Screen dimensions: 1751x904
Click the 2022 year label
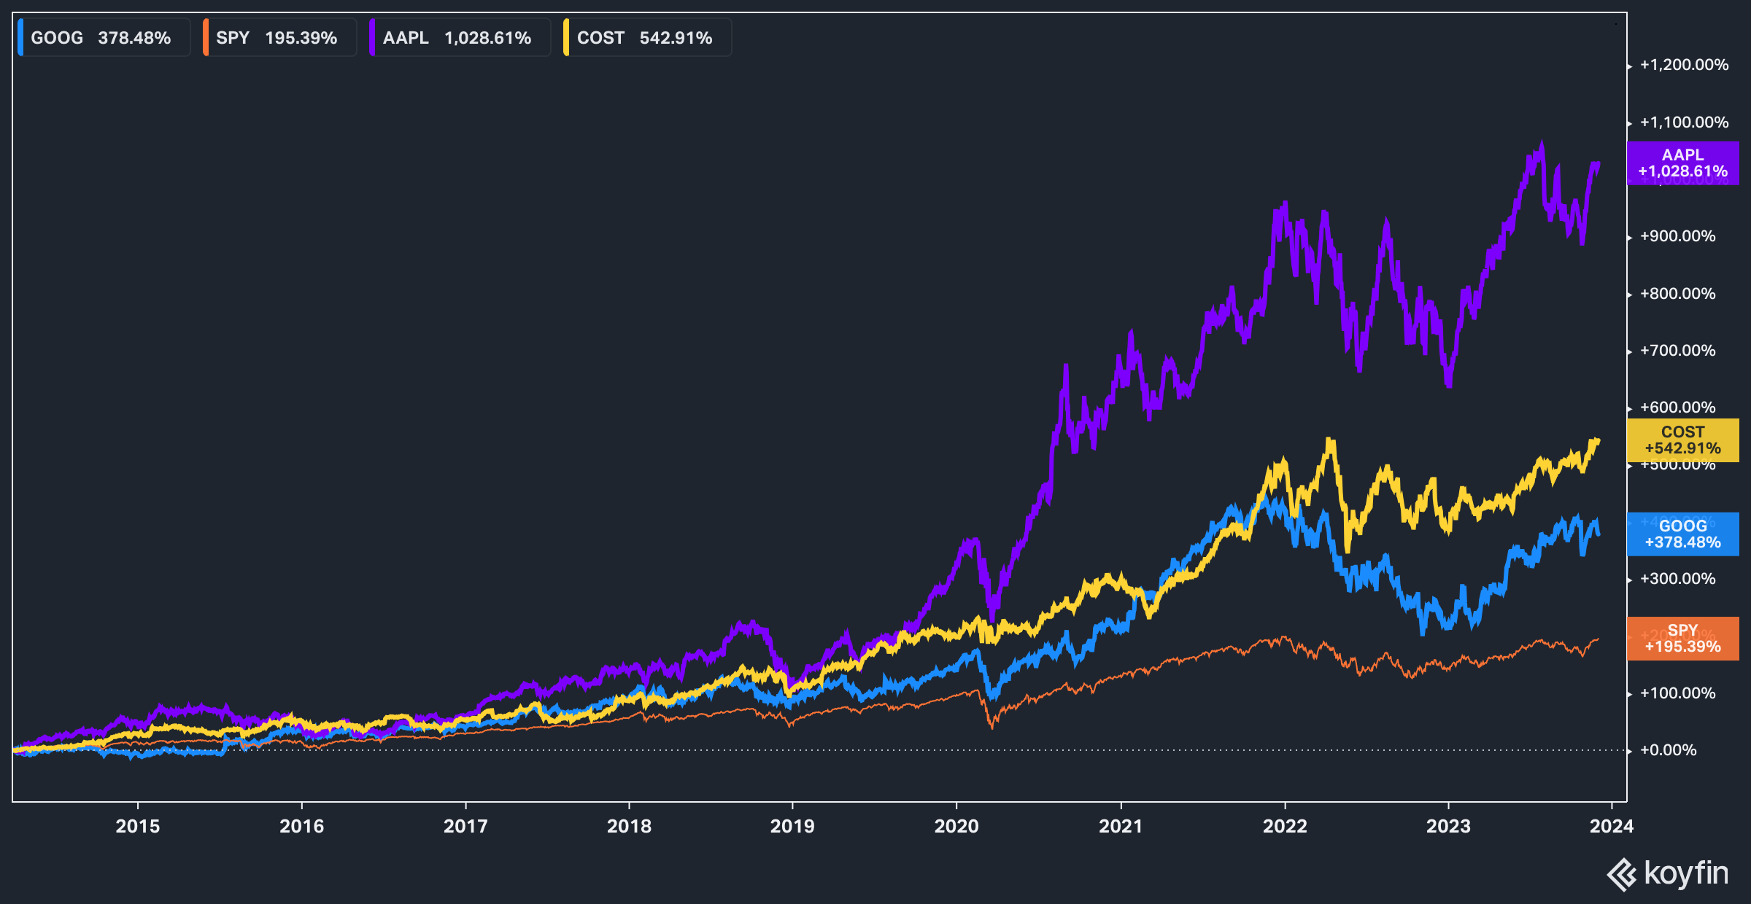click(x=1285, y=826)
